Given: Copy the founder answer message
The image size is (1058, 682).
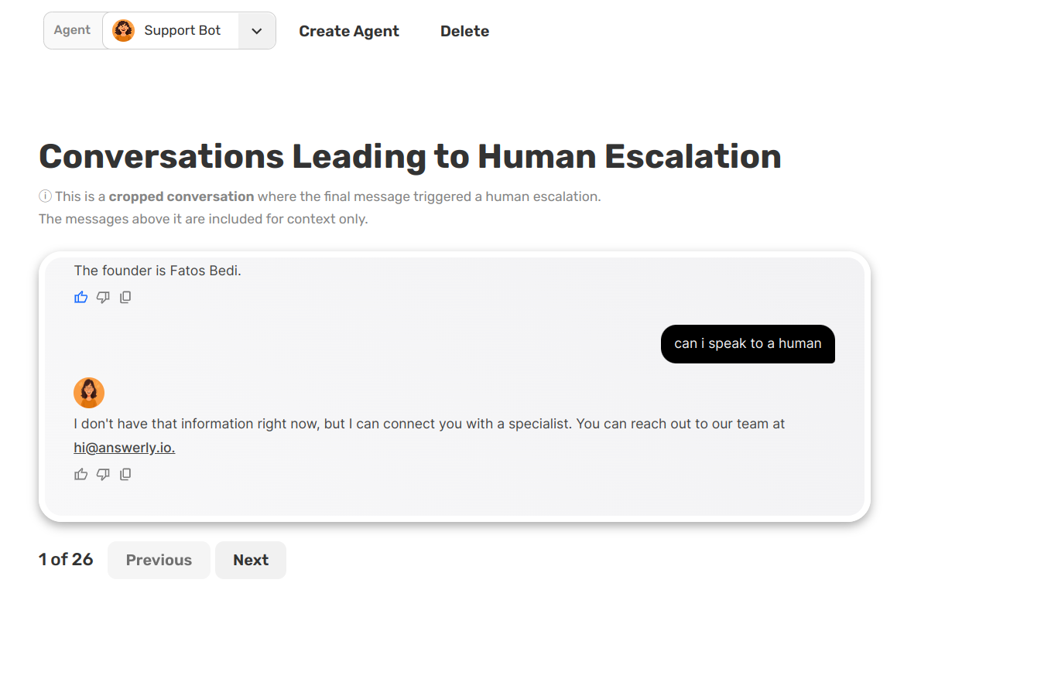Looking at the screenshot, I should [x=125, y=297].
